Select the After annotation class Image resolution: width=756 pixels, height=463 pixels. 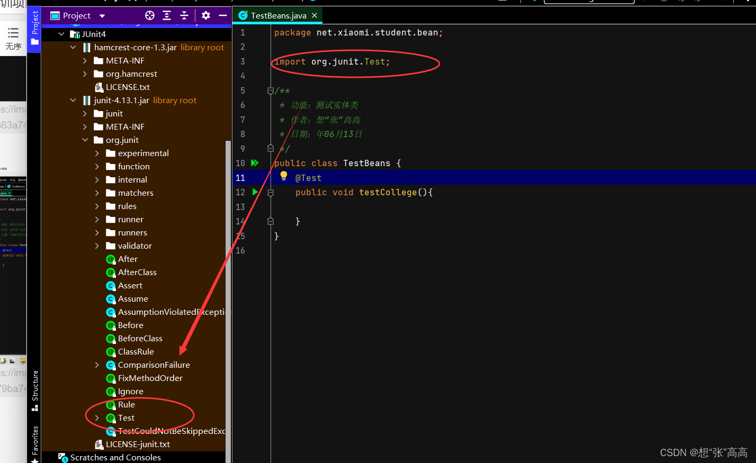pyautogui.click(x=122, y=259)
